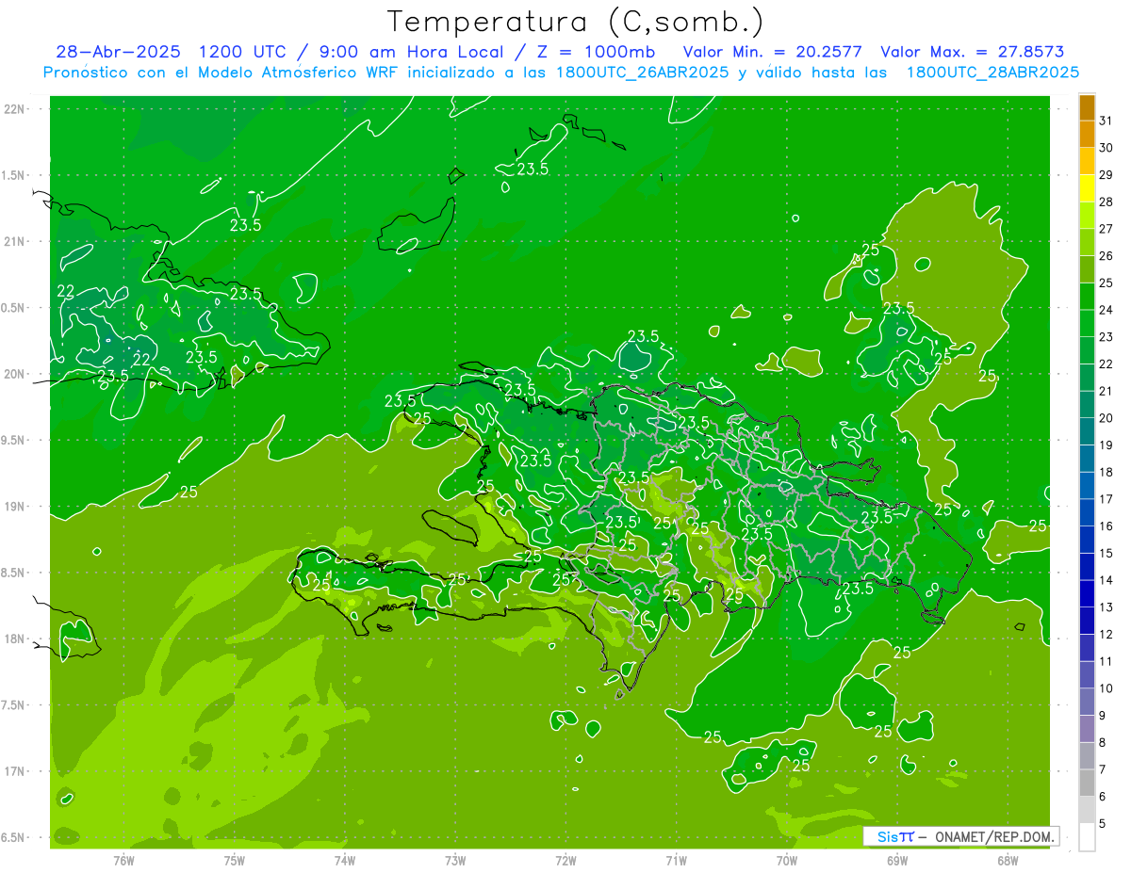
Task: Pick the gray swatch between 6 and 7
Action: pos(1087,783)
